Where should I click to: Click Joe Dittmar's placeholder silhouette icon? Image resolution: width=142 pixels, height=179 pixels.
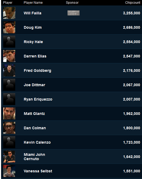(x=9, y=85)
